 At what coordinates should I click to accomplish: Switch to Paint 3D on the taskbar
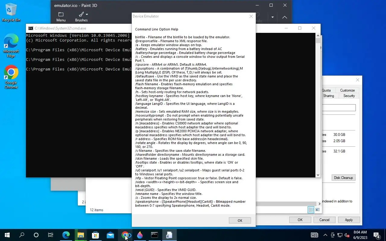(140, 235)
